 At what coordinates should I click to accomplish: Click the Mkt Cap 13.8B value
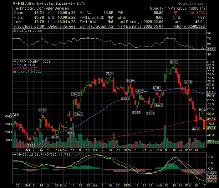point(108,13)
